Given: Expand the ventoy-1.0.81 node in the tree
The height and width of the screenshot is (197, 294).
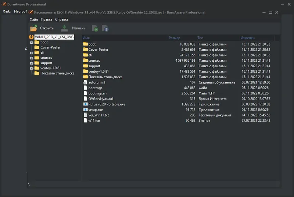Looking at the screenshot, I should point(31,68).
